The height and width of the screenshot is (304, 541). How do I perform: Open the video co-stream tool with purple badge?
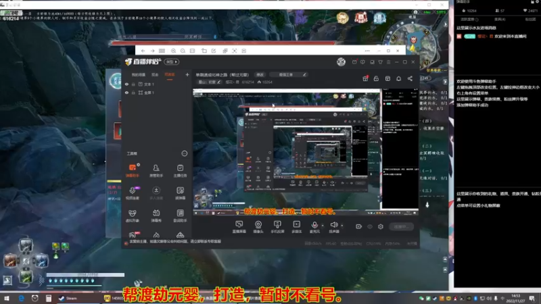(x=133, y=193)
